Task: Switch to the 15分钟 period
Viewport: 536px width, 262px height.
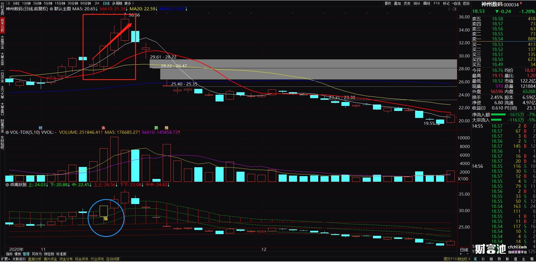Action: coord(60,3)
